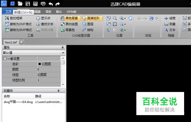Click the Save floppy disk icon
Image resolution: width=191 pixels, height=122 pixels.
click(28, 4)
